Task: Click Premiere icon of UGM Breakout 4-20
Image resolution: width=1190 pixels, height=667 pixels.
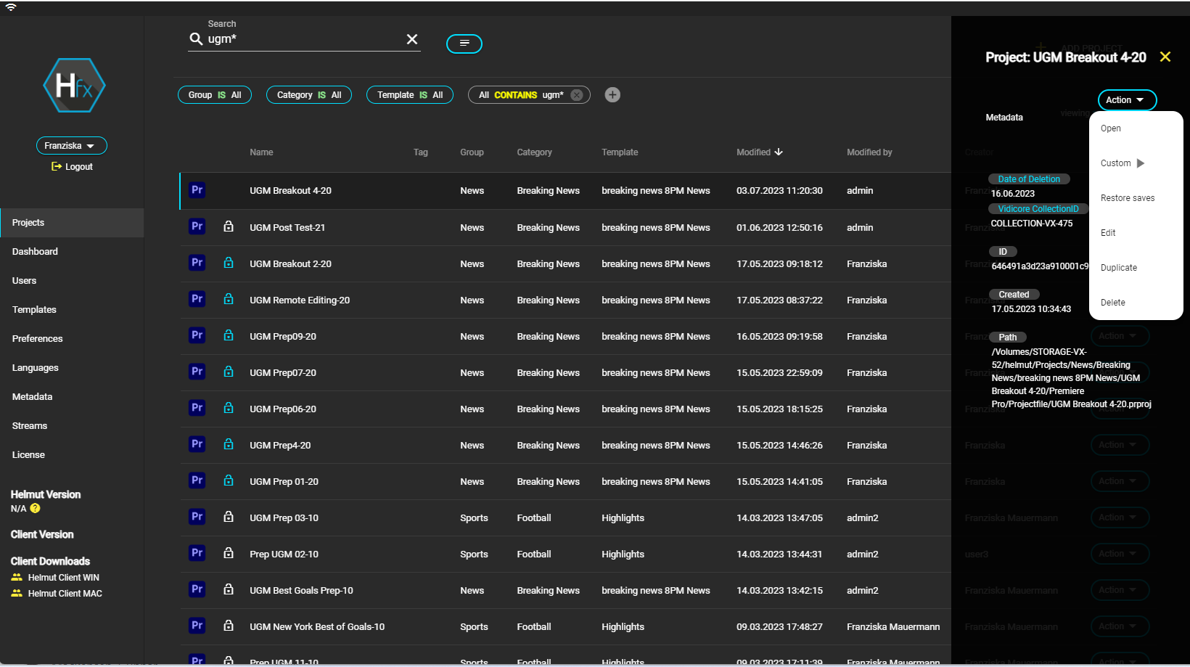Action: [197, 190]
